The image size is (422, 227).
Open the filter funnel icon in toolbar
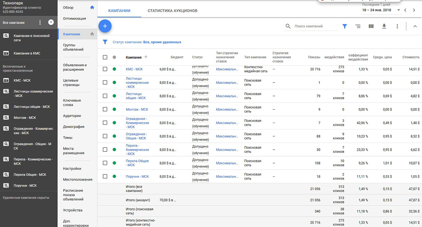(x=344, y=26)
